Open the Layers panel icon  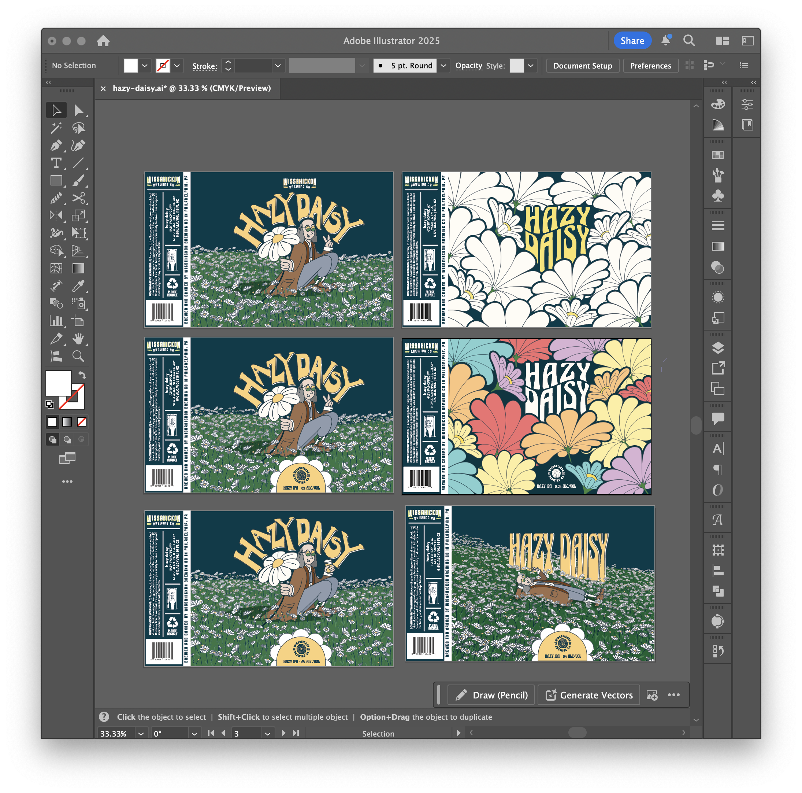pyautogui.click(x=718, y=348)
